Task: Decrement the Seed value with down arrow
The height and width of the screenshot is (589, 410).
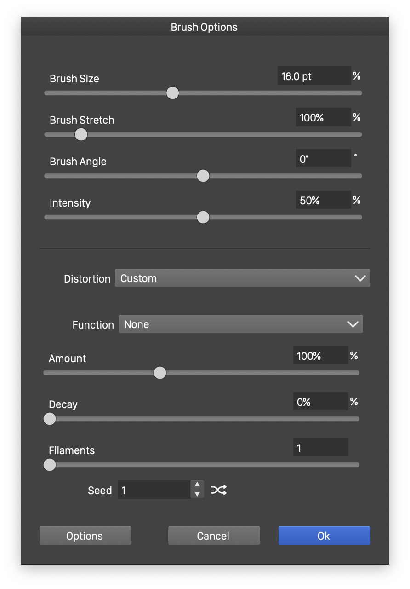Action: [x=197, y=494]
